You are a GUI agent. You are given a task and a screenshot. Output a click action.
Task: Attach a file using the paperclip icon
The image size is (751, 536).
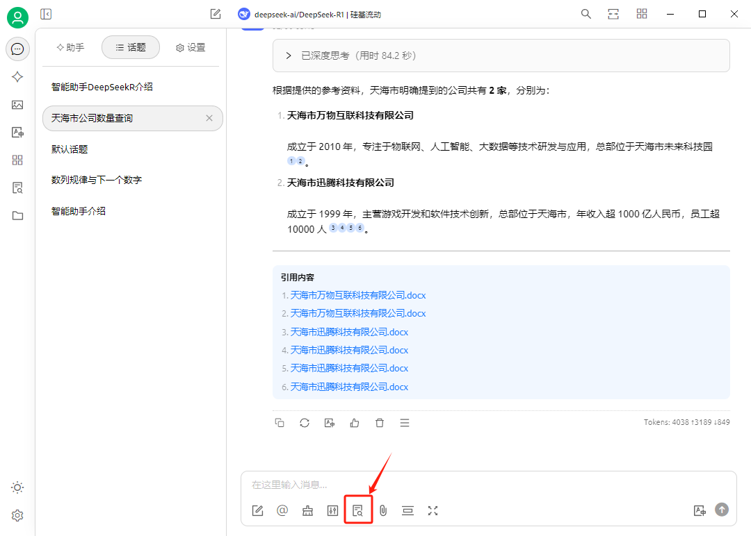382,510
